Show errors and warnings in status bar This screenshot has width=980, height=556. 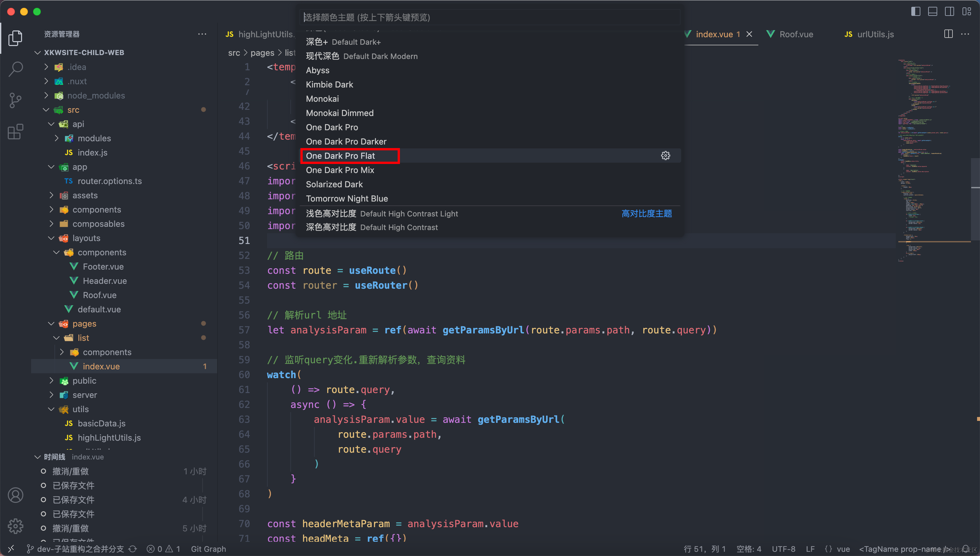pos(163,549)
